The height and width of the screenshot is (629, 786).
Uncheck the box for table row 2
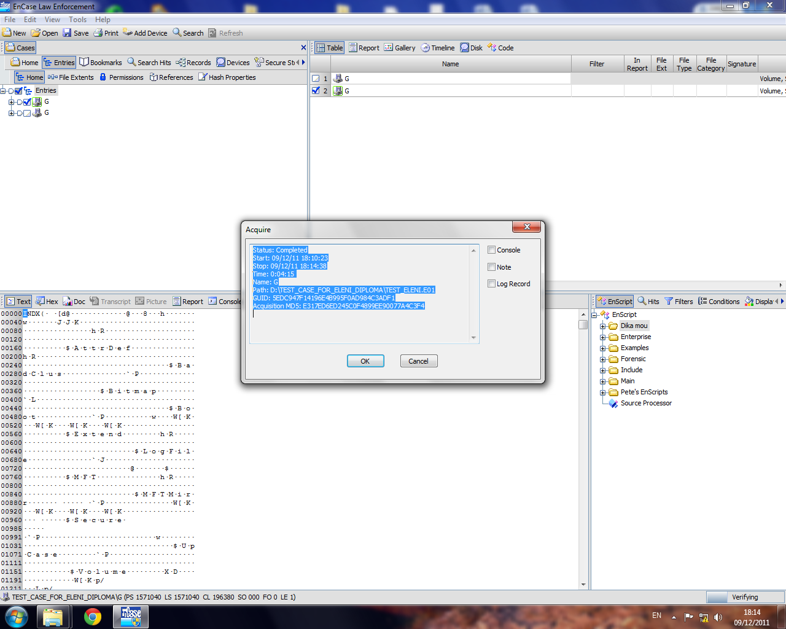(316, 90)
